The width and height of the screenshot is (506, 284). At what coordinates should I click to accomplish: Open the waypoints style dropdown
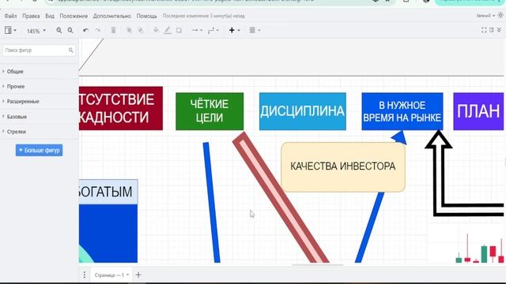tap(213, 30)
